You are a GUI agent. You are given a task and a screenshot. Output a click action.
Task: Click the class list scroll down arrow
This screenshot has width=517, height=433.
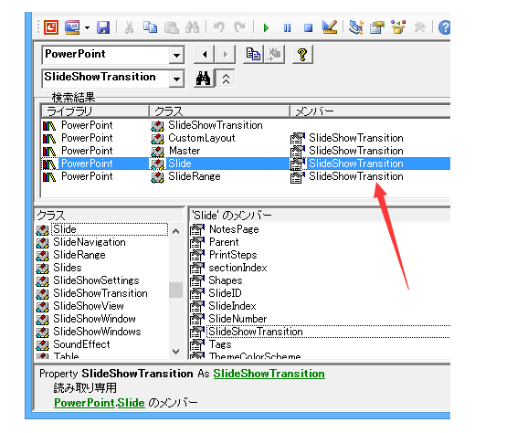pyautogui.click(x=176, y=352)
